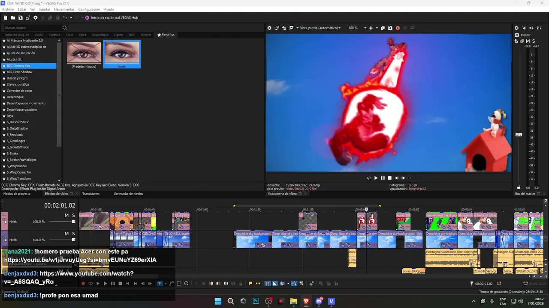
Task: Choose the selection edit tool
Action: 179,283
